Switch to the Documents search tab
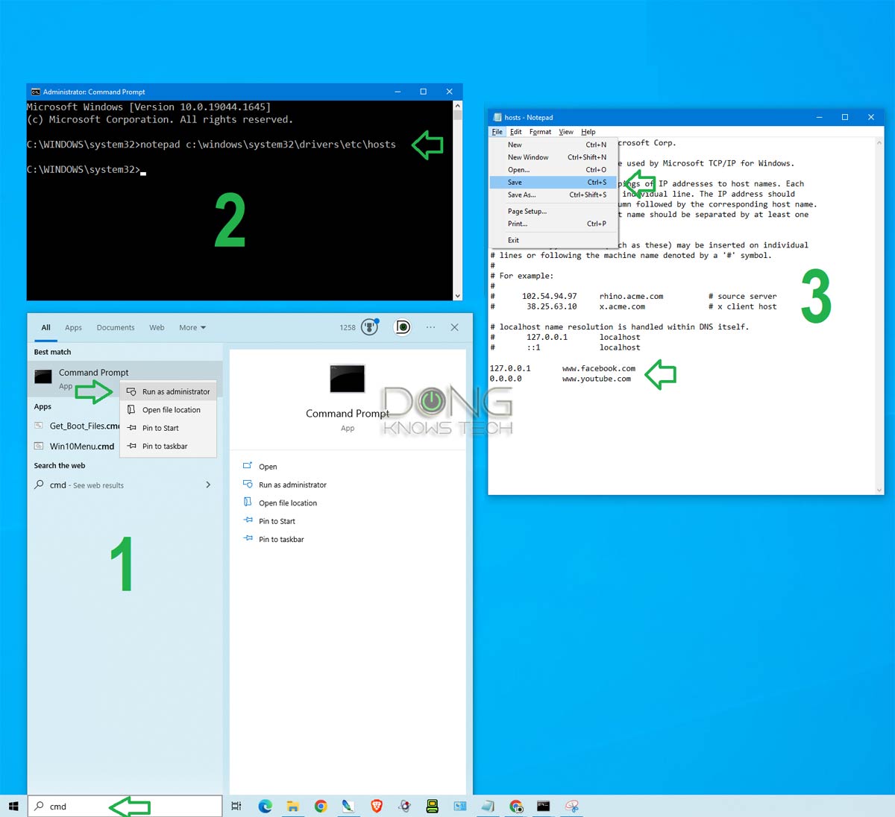This screenshot has height=817, width=895. pos(116,327)
